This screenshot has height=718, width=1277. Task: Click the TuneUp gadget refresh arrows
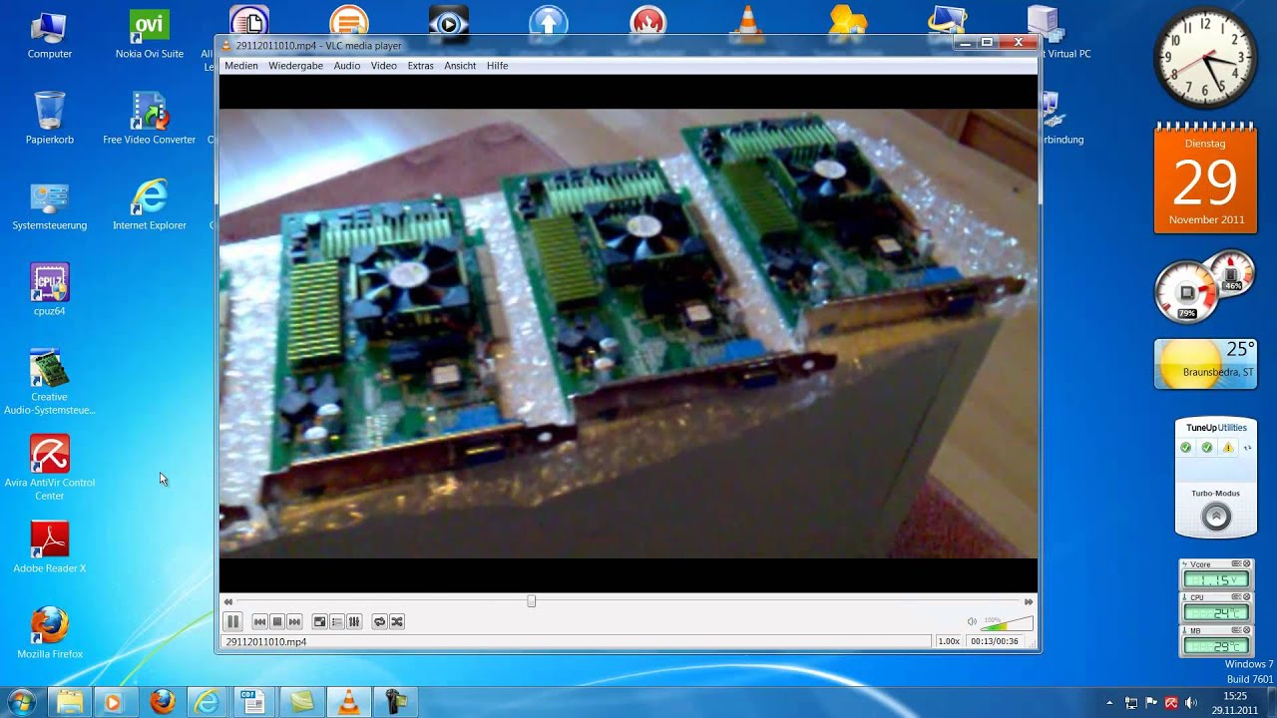click(x=1246, y=448)
